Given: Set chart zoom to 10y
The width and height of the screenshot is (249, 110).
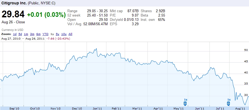Looking at the screenshot, I should click(x=64, y=34).
